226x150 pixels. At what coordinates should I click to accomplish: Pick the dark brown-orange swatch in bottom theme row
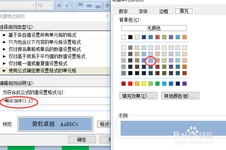185,73
